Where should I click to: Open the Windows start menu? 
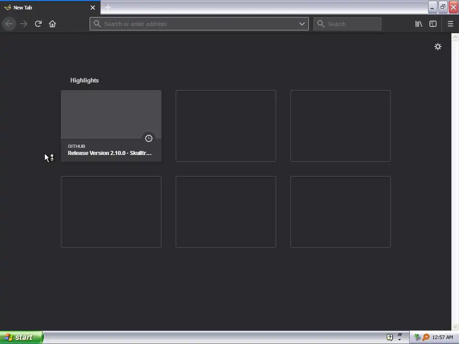coord(22,337)
